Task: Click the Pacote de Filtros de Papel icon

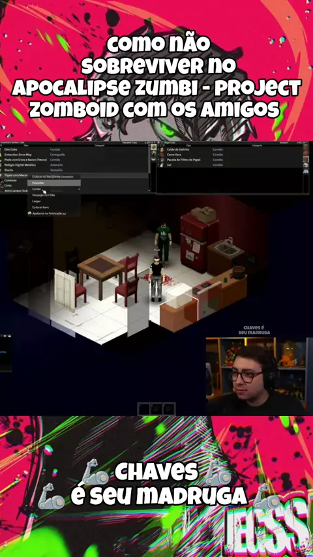Action: 162,160
